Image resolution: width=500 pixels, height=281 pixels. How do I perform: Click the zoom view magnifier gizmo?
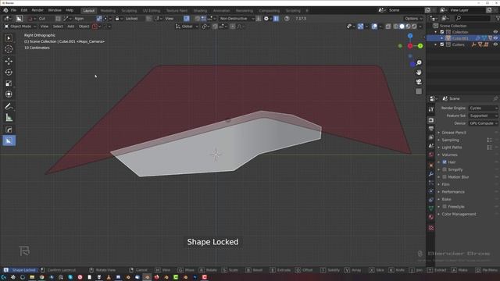pyautogui.click(x=419, y=62)
